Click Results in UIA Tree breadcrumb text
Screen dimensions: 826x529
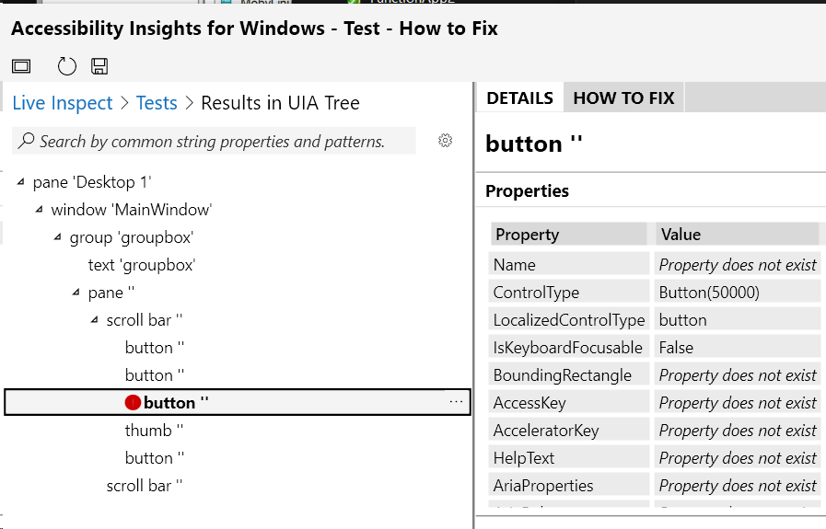pyautogui.click(x=280, y=103)
